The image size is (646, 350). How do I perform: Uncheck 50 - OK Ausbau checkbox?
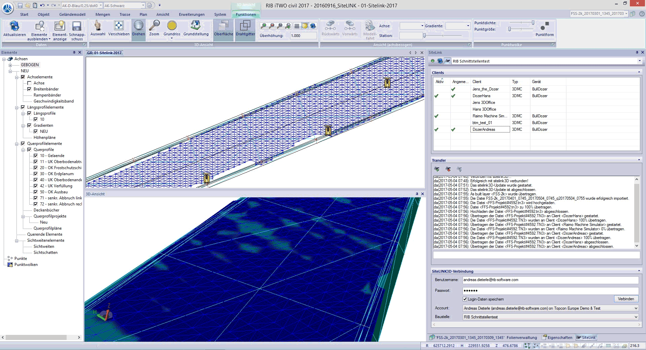click(x=36, y=192)
